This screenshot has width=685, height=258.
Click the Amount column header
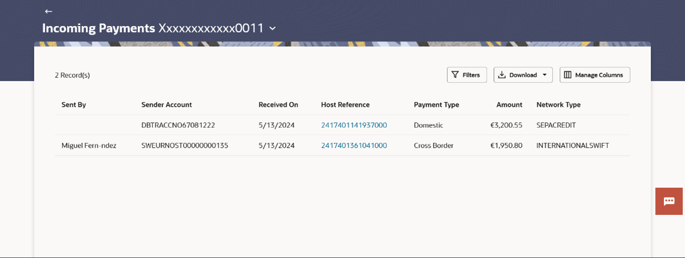[x=509, y=105]
